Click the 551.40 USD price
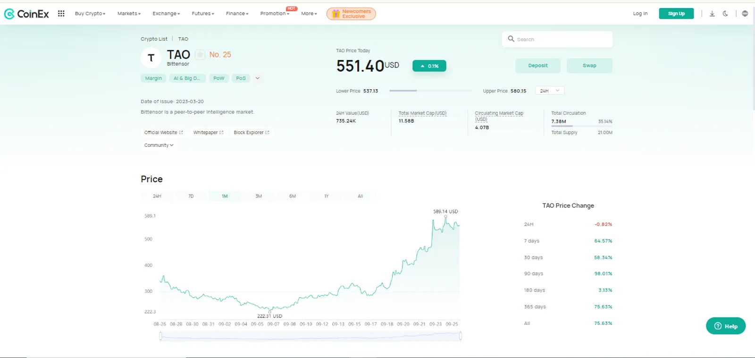 368,66
